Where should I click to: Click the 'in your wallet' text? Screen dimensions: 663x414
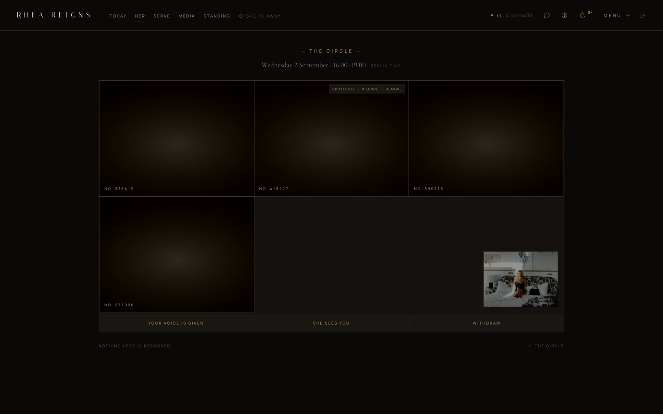click(519, 15)
